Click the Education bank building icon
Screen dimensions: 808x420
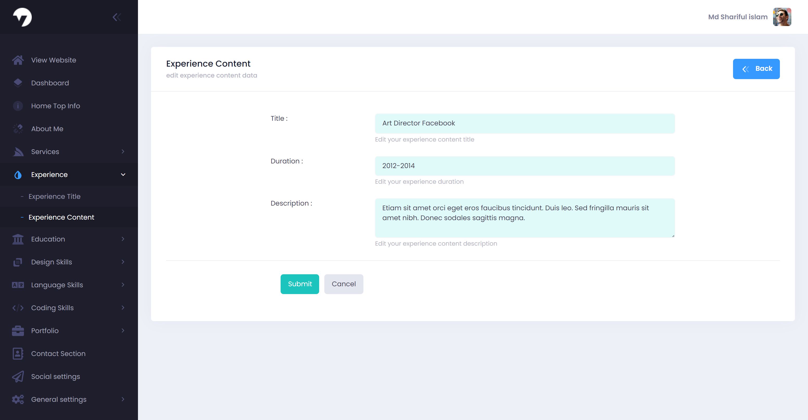click(x=18, y=239)
